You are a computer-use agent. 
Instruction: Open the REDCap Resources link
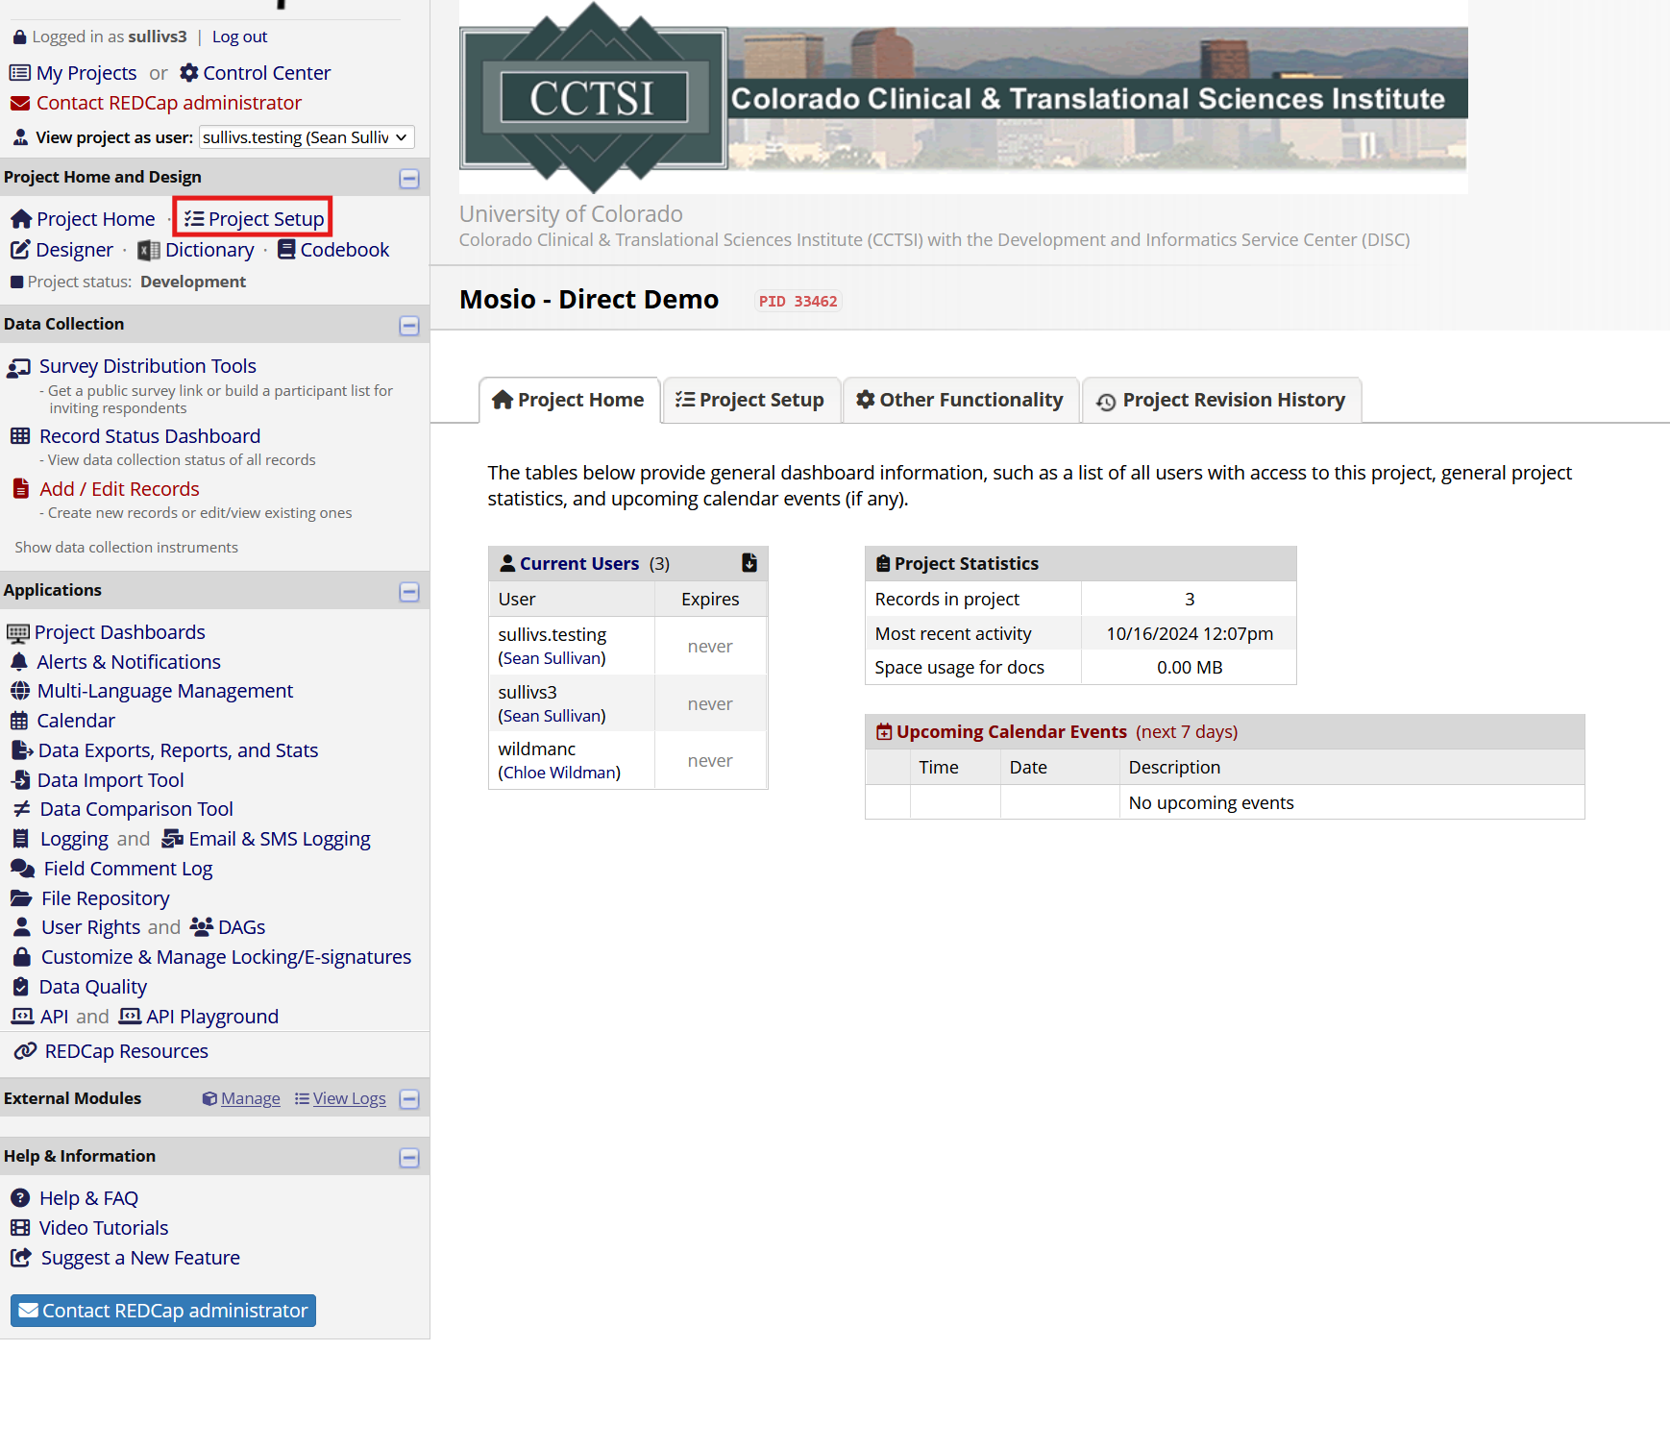[x=126, y=1051]
